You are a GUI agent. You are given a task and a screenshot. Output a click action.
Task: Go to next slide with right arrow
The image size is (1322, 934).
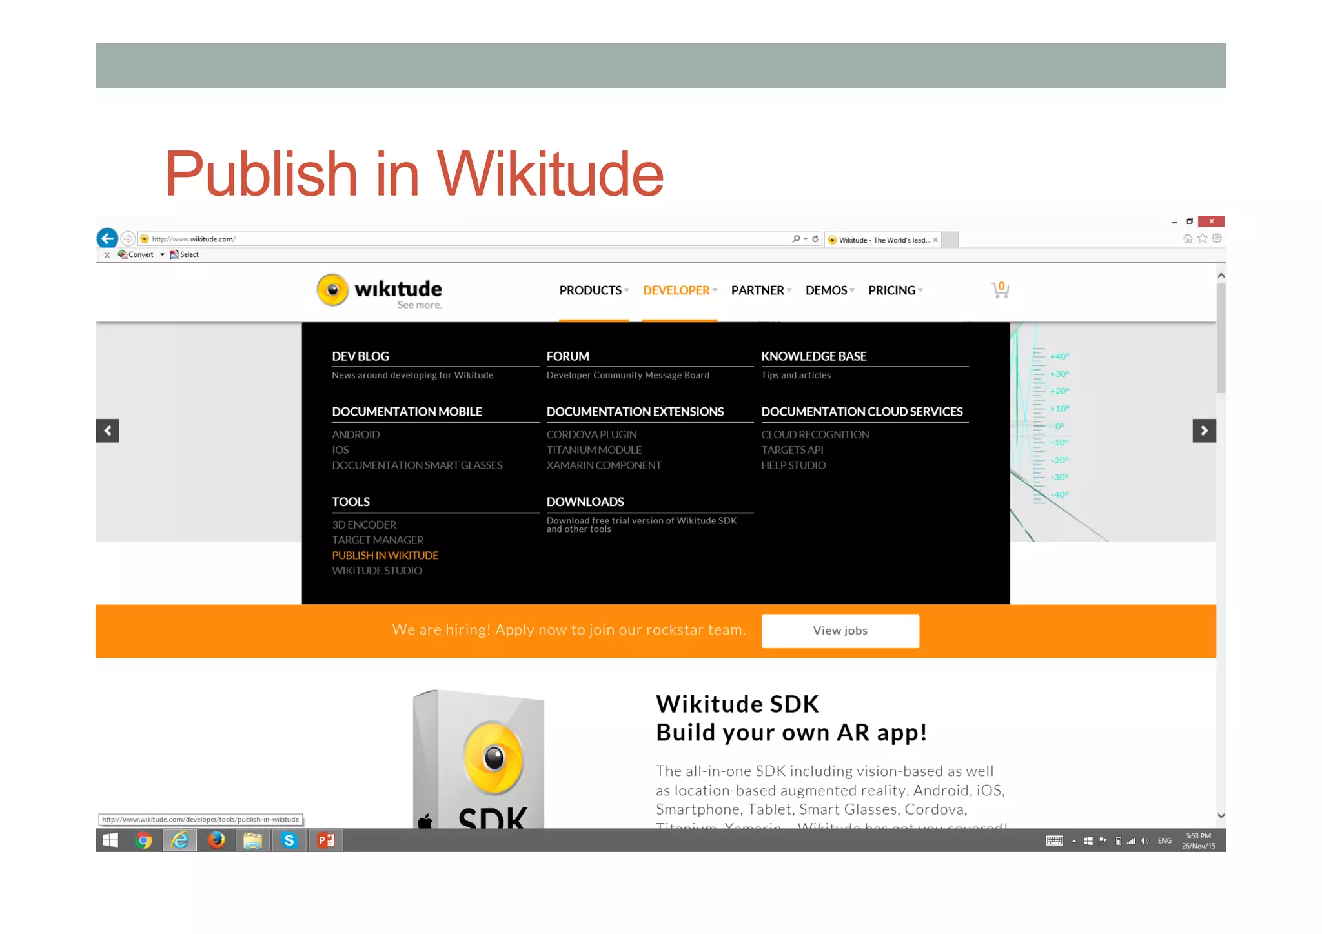pos(1204,431)
